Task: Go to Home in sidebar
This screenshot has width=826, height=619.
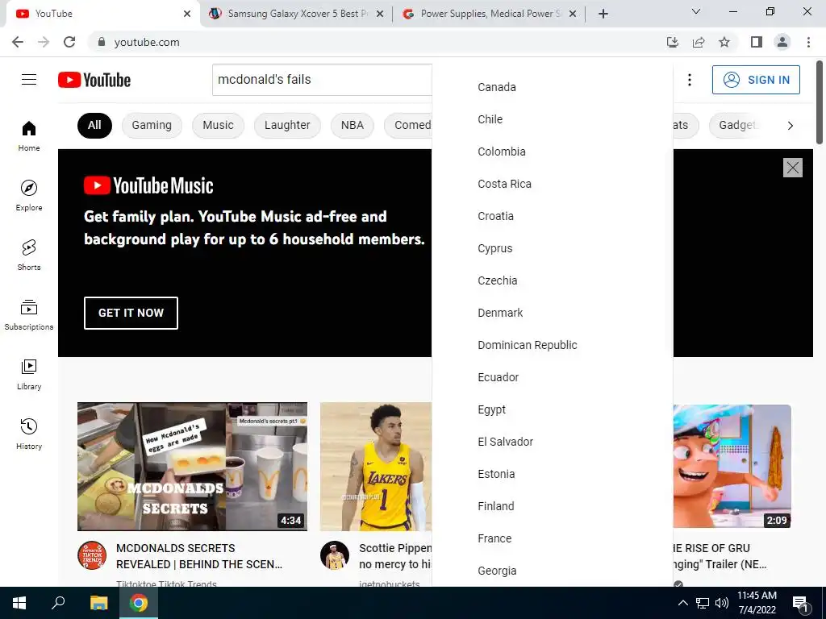Action: tap(29, 135)
